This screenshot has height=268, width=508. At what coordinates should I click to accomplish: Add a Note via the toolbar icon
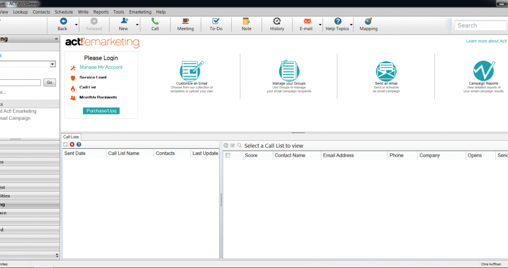click(246, 21)
